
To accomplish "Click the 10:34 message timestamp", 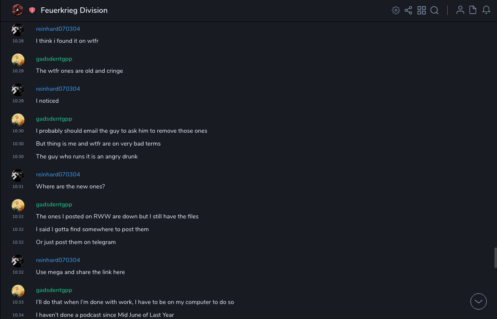I will coord(18,315).
